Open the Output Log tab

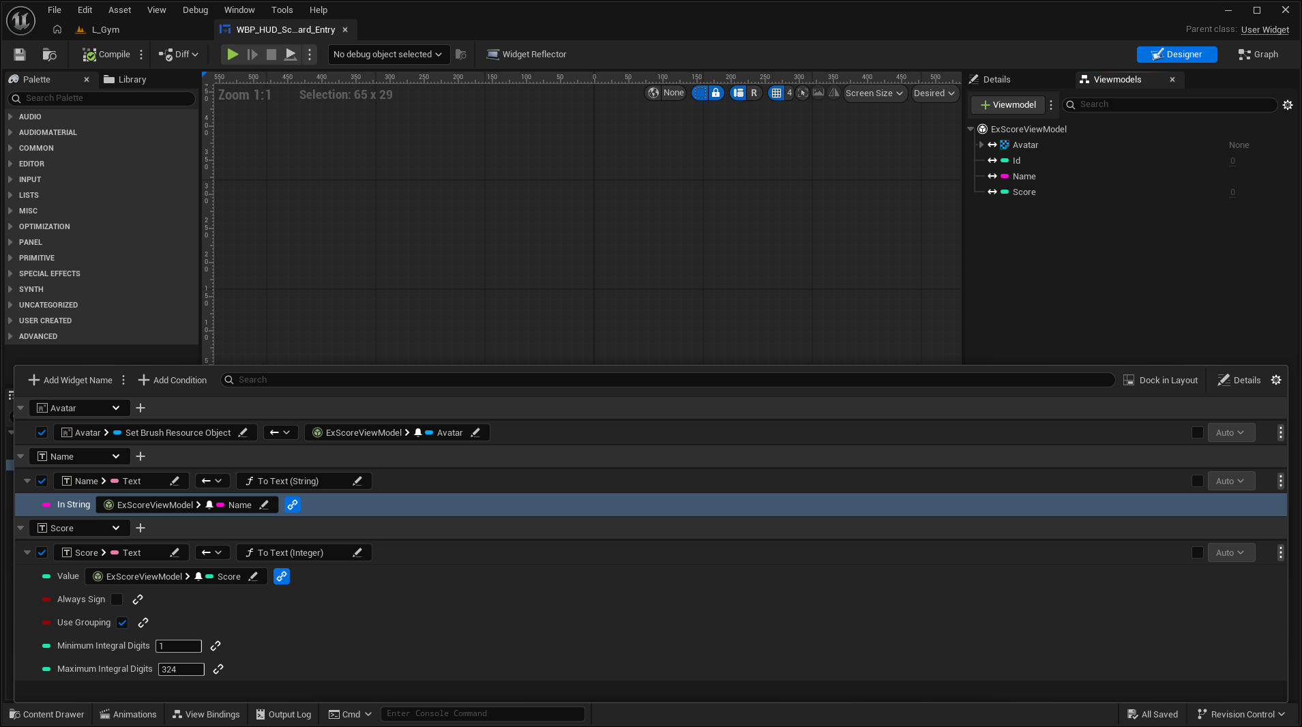[283, 715]
